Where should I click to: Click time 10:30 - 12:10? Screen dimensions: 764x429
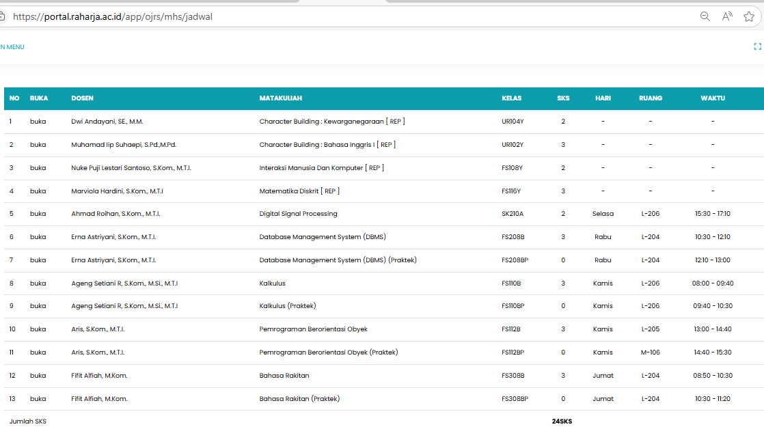713,236
